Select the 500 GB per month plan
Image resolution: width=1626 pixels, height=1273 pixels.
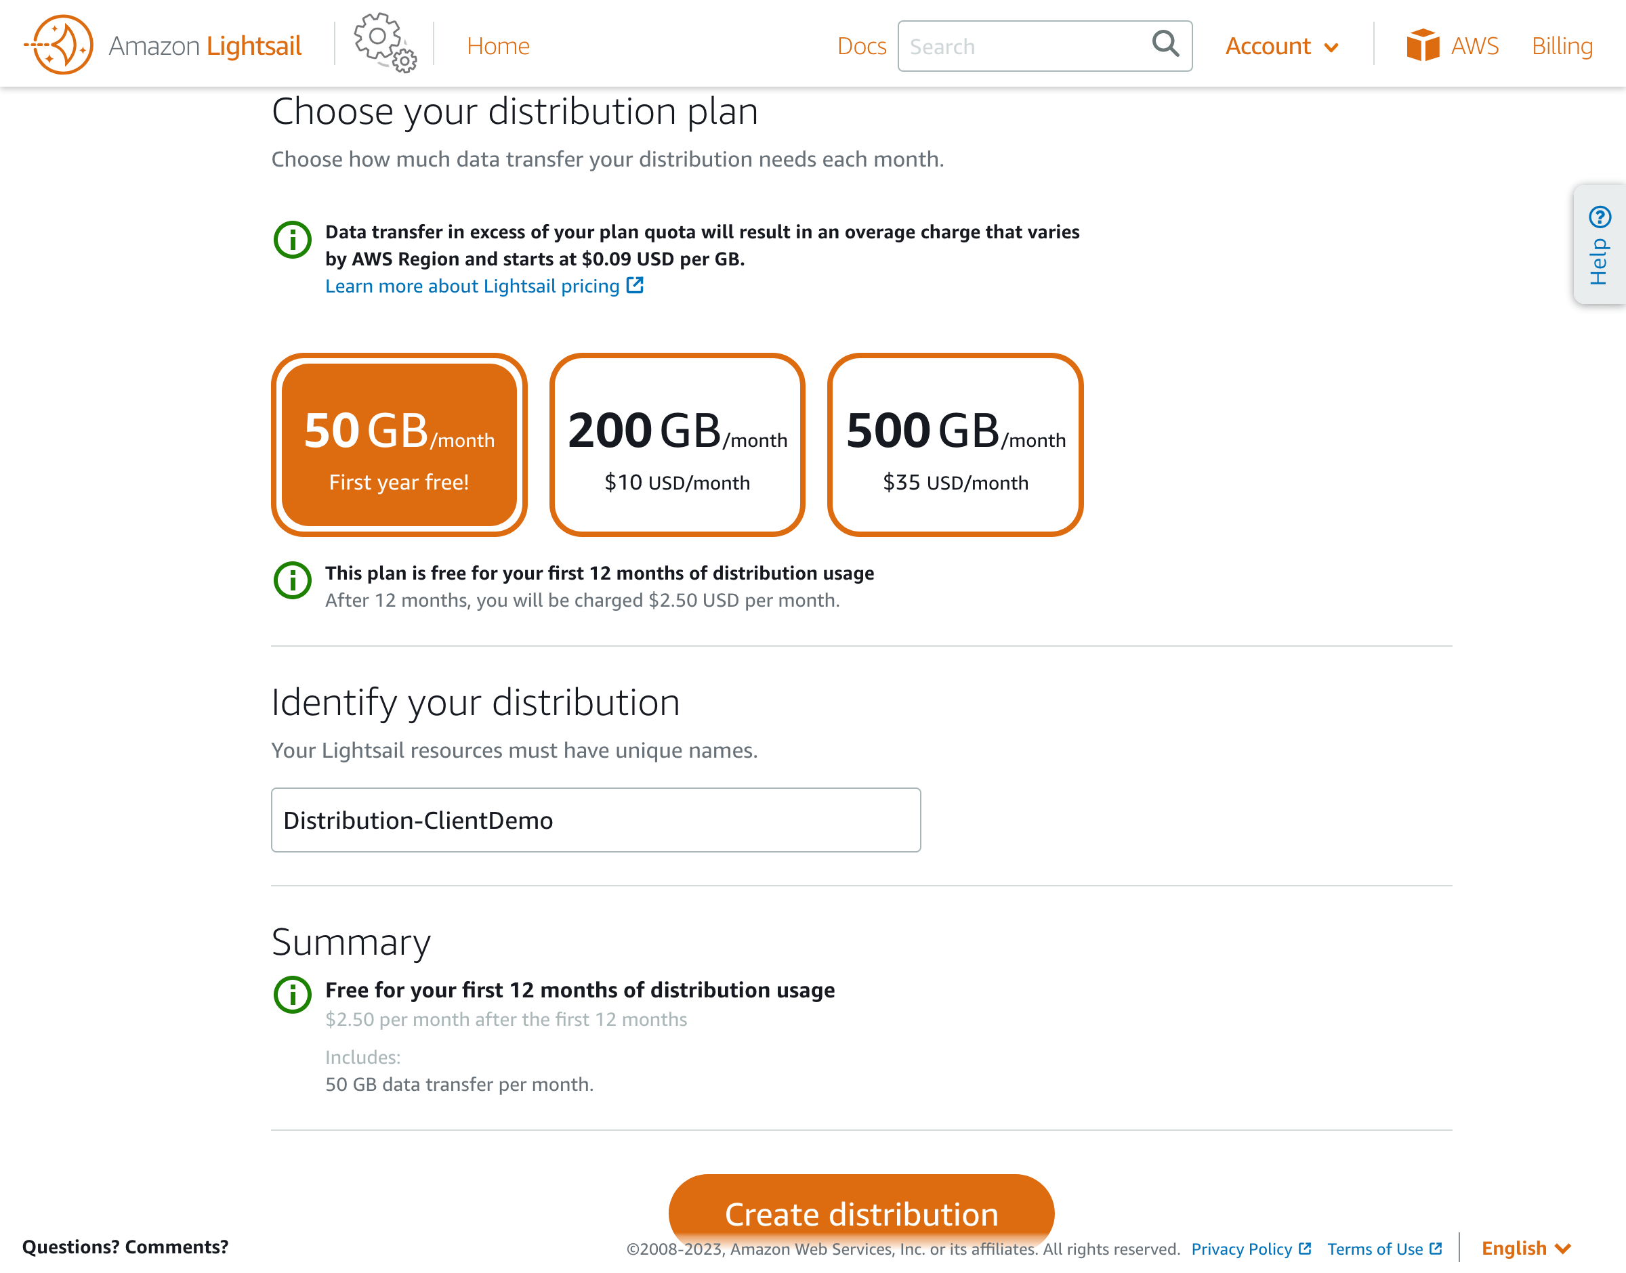[955, 445]
